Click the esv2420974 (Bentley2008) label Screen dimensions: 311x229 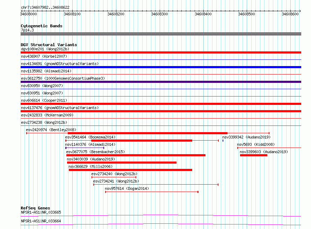(x=51, y=130)
